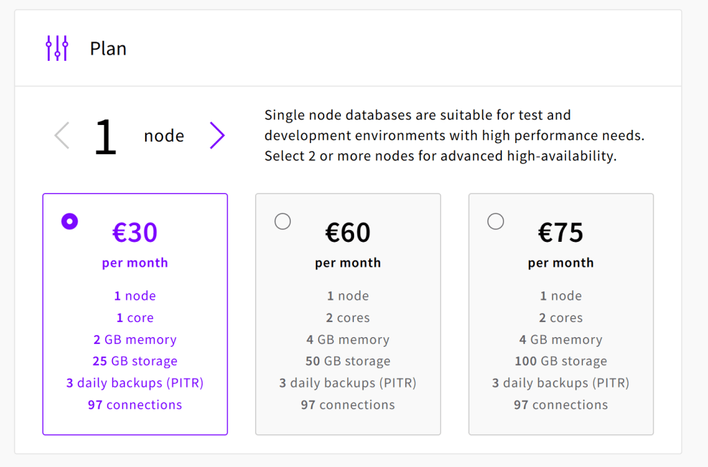Click the Plan section heading
Screen dimensions: 708x467
pyautogui.click(x=109, y=48)
